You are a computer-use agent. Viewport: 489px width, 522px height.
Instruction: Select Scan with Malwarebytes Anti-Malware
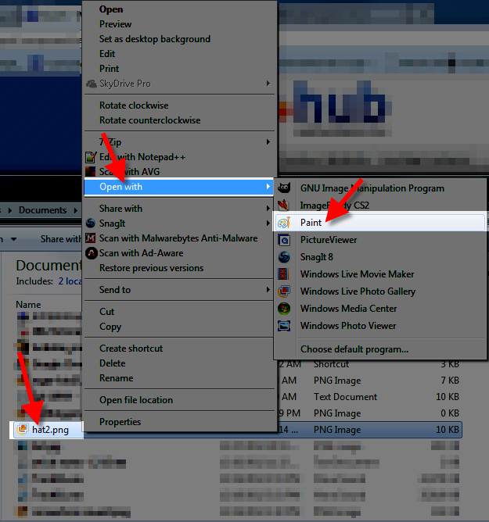pos(178,238)
